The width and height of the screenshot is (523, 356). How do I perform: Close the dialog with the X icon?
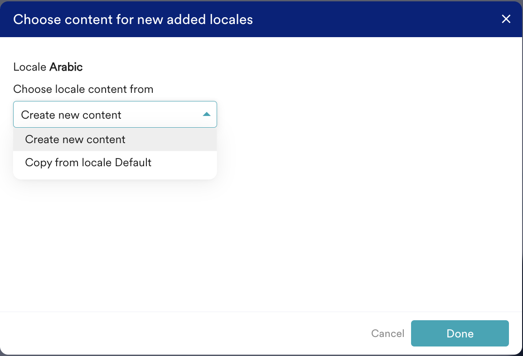point(506,19)
